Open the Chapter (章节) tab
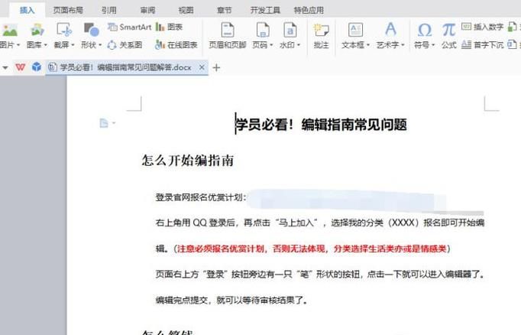Image resolution: width=521 pixels, height=335 pixels. (x=225, y=10)
